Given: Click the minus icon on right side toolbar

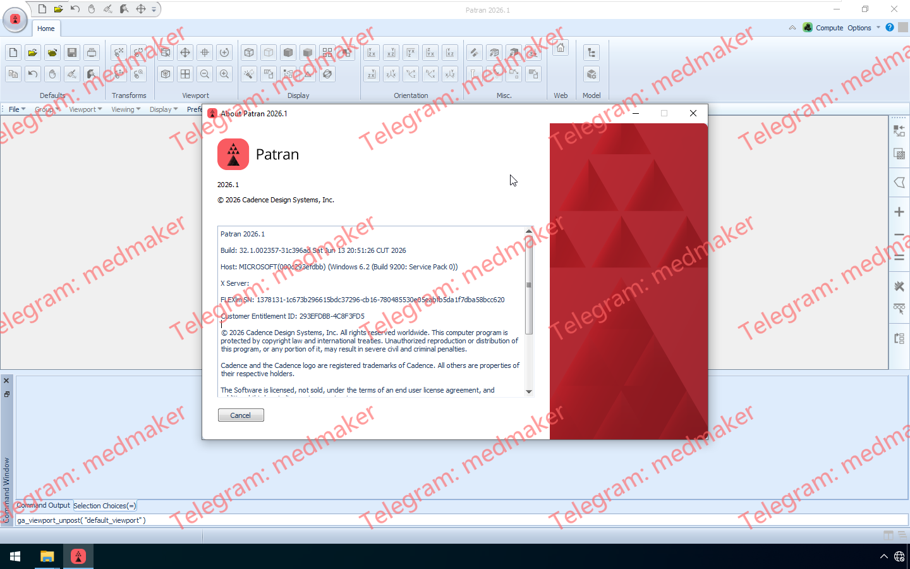Looking at the screenshot, I should pyautogui.click(x=899, y=235).
